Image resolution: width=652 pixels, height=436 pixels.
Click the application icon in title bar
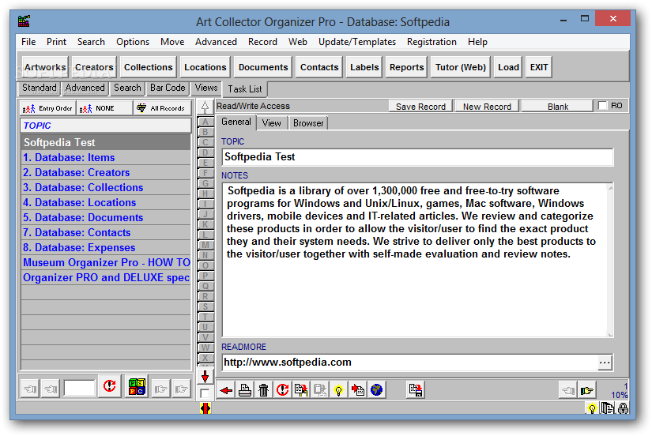[x=24, y=21]
